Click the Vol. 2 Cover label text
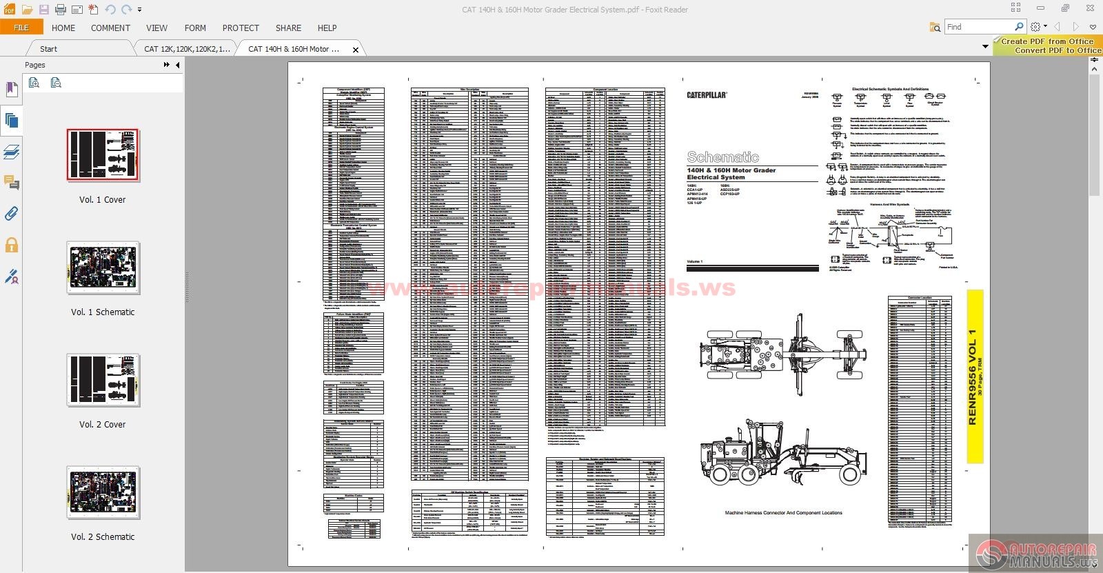 coord(103,425)
